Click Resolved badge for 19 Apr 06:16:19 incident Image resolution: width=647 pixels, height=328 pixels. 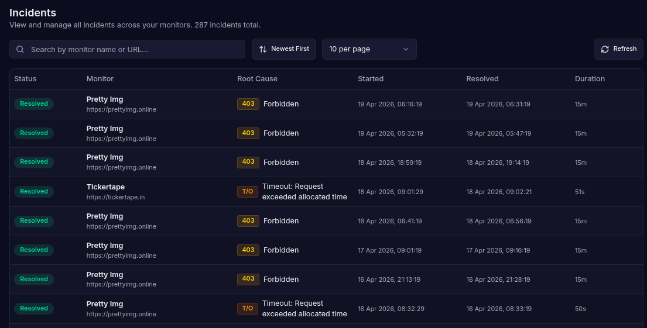[34, 104]
